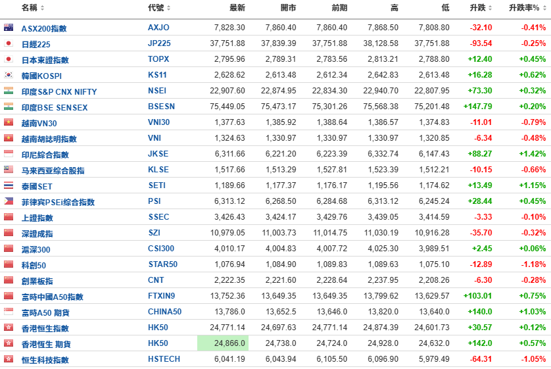
Task: Click the Hong Kong flag beside 香港恒生 期貨
Action: click(9, 343)
